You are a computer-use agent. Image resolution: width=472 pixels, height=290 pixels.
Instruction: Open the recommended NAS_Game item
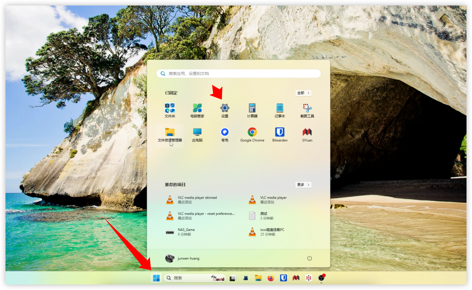click(186, 232)
